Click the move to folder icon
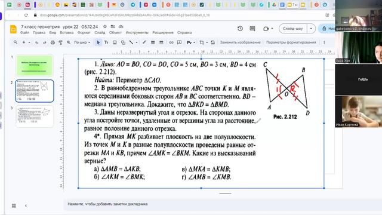 click(113, 26)
